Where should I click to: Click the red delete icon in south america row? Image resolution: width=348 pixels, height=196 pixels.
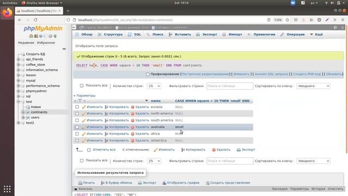[133, 120]
